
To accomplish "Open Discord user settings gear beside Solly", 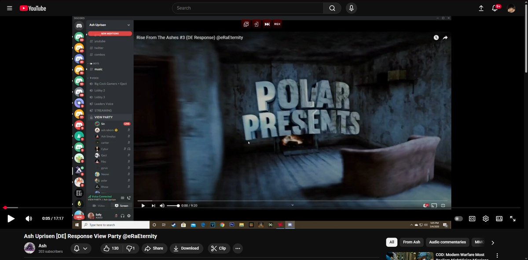I will (x=128, y=216).
